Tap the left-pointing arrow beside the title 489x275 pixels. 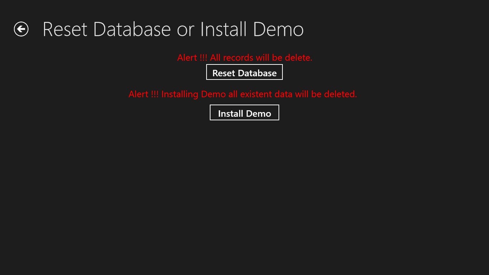(21, 29)
